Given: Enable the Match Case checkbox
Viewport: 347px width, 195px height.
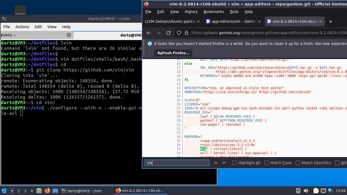Looking at the screenshot, I should (267, 163).
